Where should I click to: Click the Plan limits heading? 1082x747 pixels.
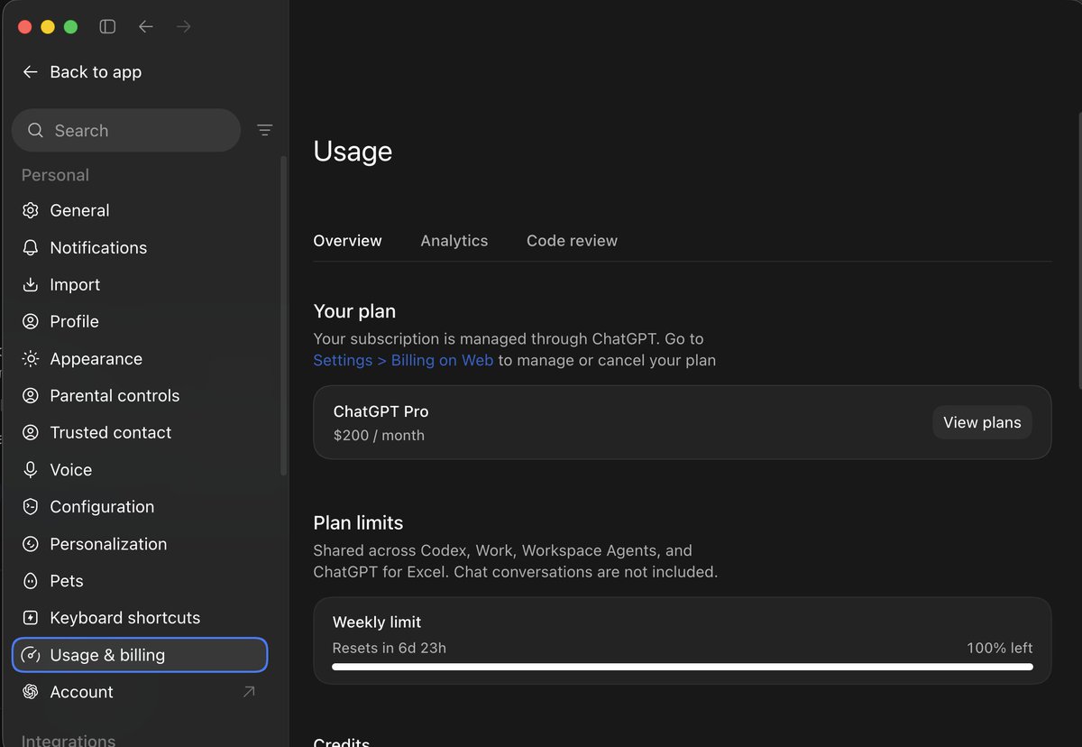pos(358,523)
